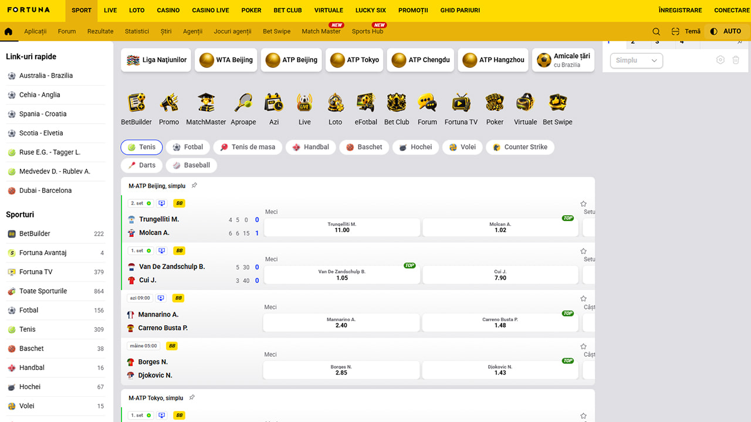
Task: Open the Bet Club crown icon
Action: 397,103
